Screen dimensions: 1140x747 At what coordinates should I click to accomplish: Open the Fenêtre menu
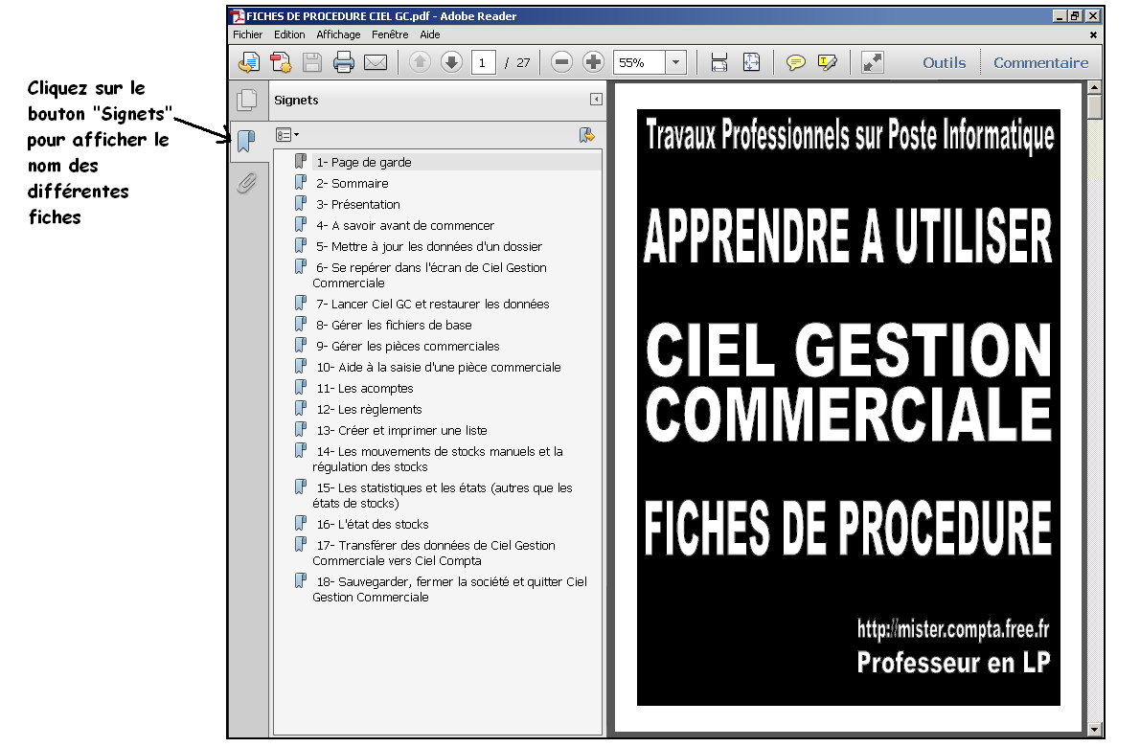(x=390, y=34)
